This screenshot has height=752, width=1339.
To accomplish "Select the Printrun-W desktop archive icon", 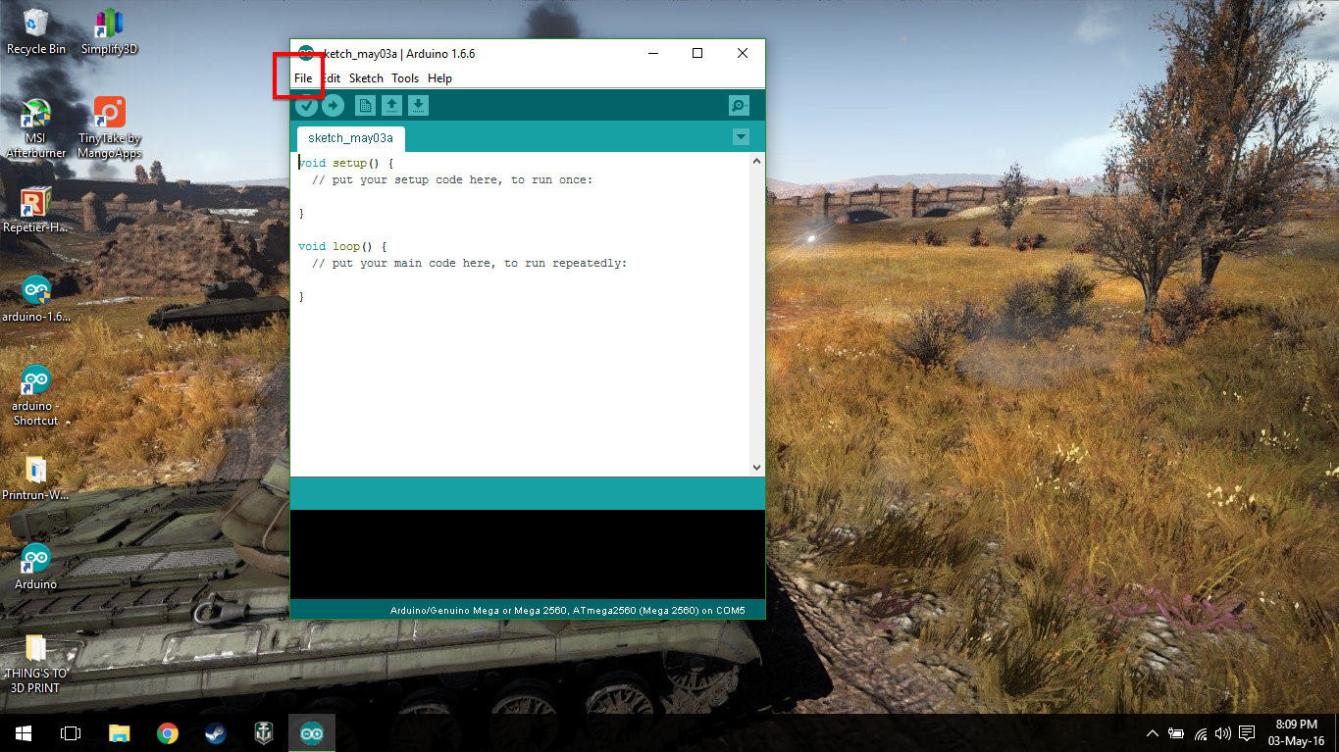I will pyautogui.click(x=36, y=478).
